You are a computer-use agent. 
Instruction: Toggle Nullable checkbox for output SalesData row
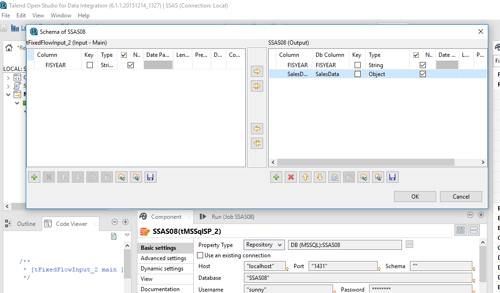pos(423,74)
